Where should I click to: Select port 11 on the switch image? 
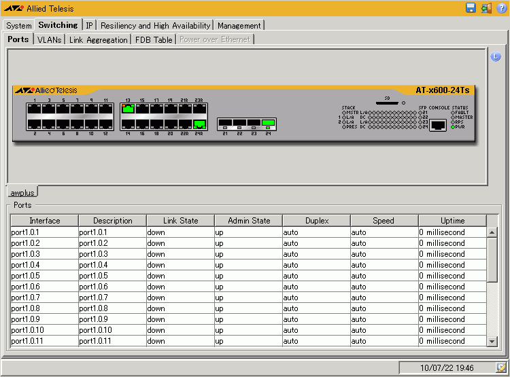tap(105, 109)
